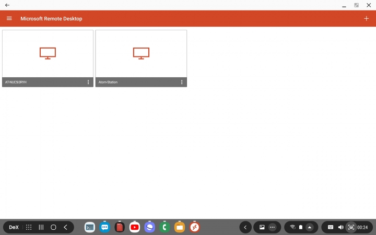Show recent apps from the taskbar
Viewport: 376px width, 235px height.
tap(41, 227)
